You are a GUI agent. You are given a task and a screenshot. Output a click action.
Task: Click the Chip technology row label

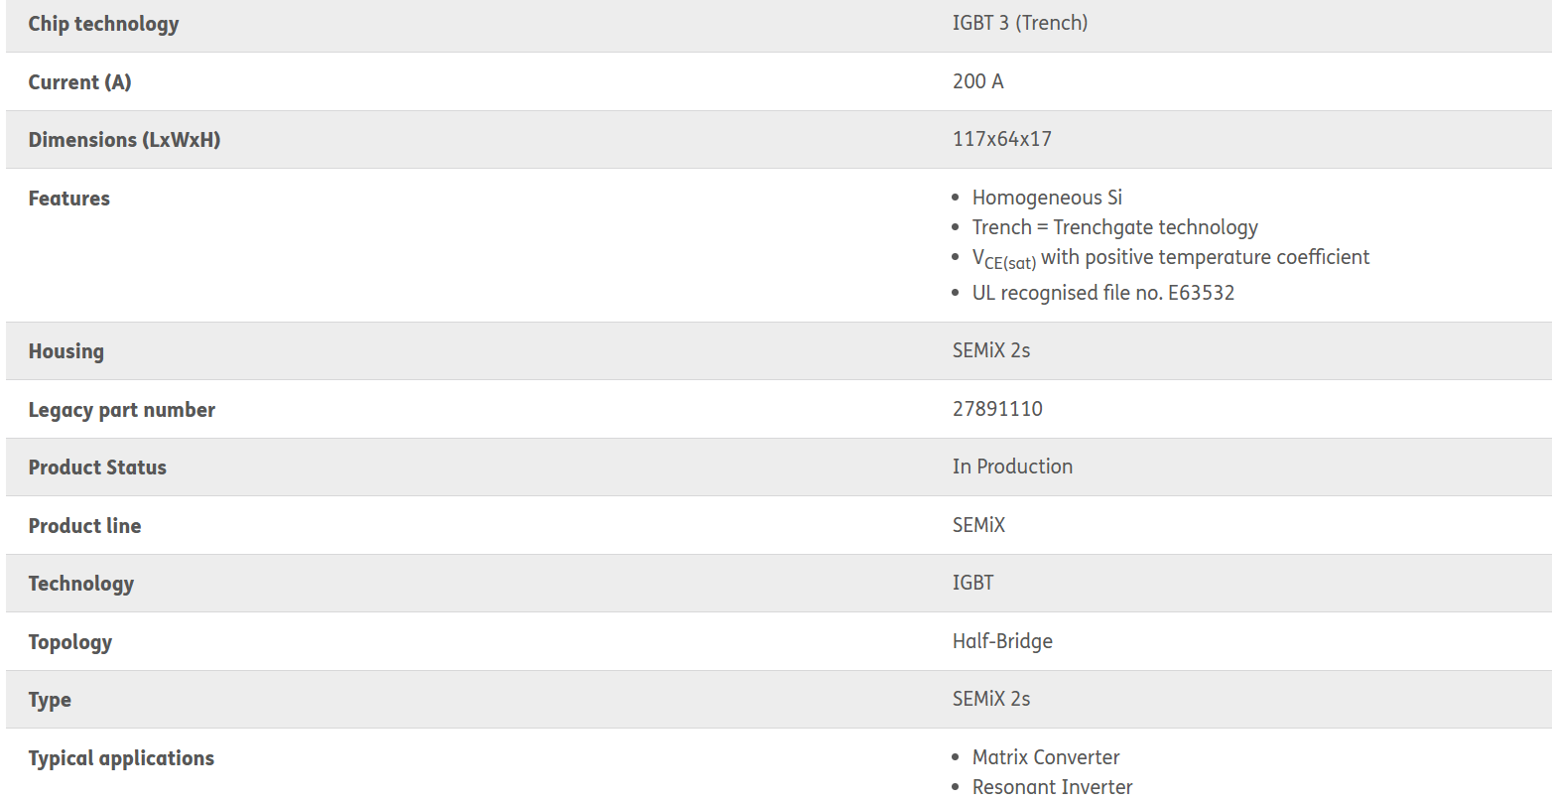(103, 24)
